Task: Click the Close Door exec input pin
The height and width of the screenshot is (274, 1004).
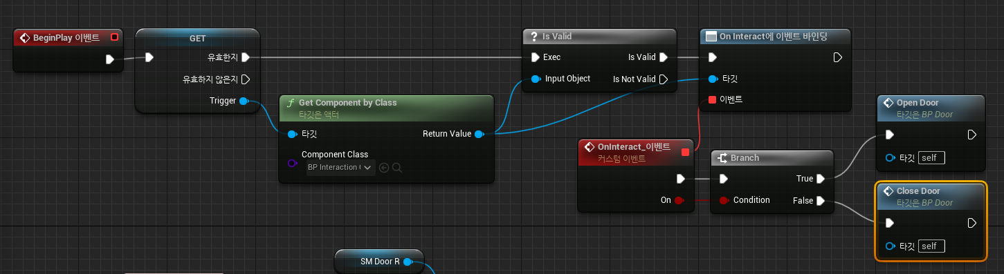Action: point(890,223)
